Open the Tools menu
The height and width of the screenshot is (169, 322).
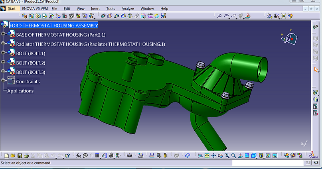coord(111,9)
